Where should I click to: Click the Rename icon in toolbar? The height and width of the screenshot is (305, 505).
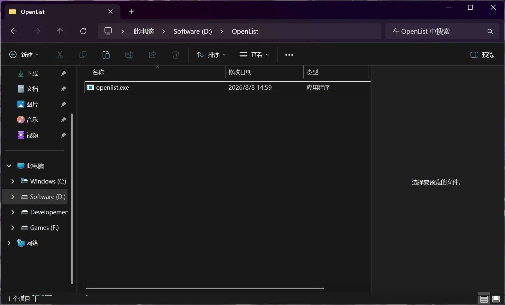pos(129,55)
